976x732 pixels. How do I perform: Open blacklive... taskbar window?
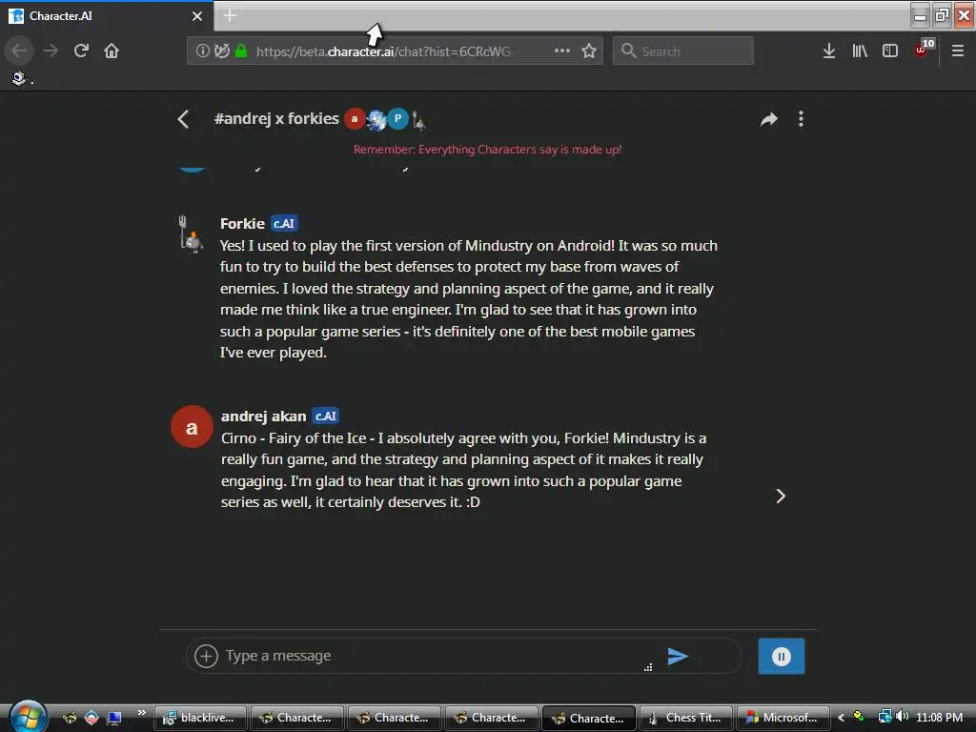coord(200,718)
